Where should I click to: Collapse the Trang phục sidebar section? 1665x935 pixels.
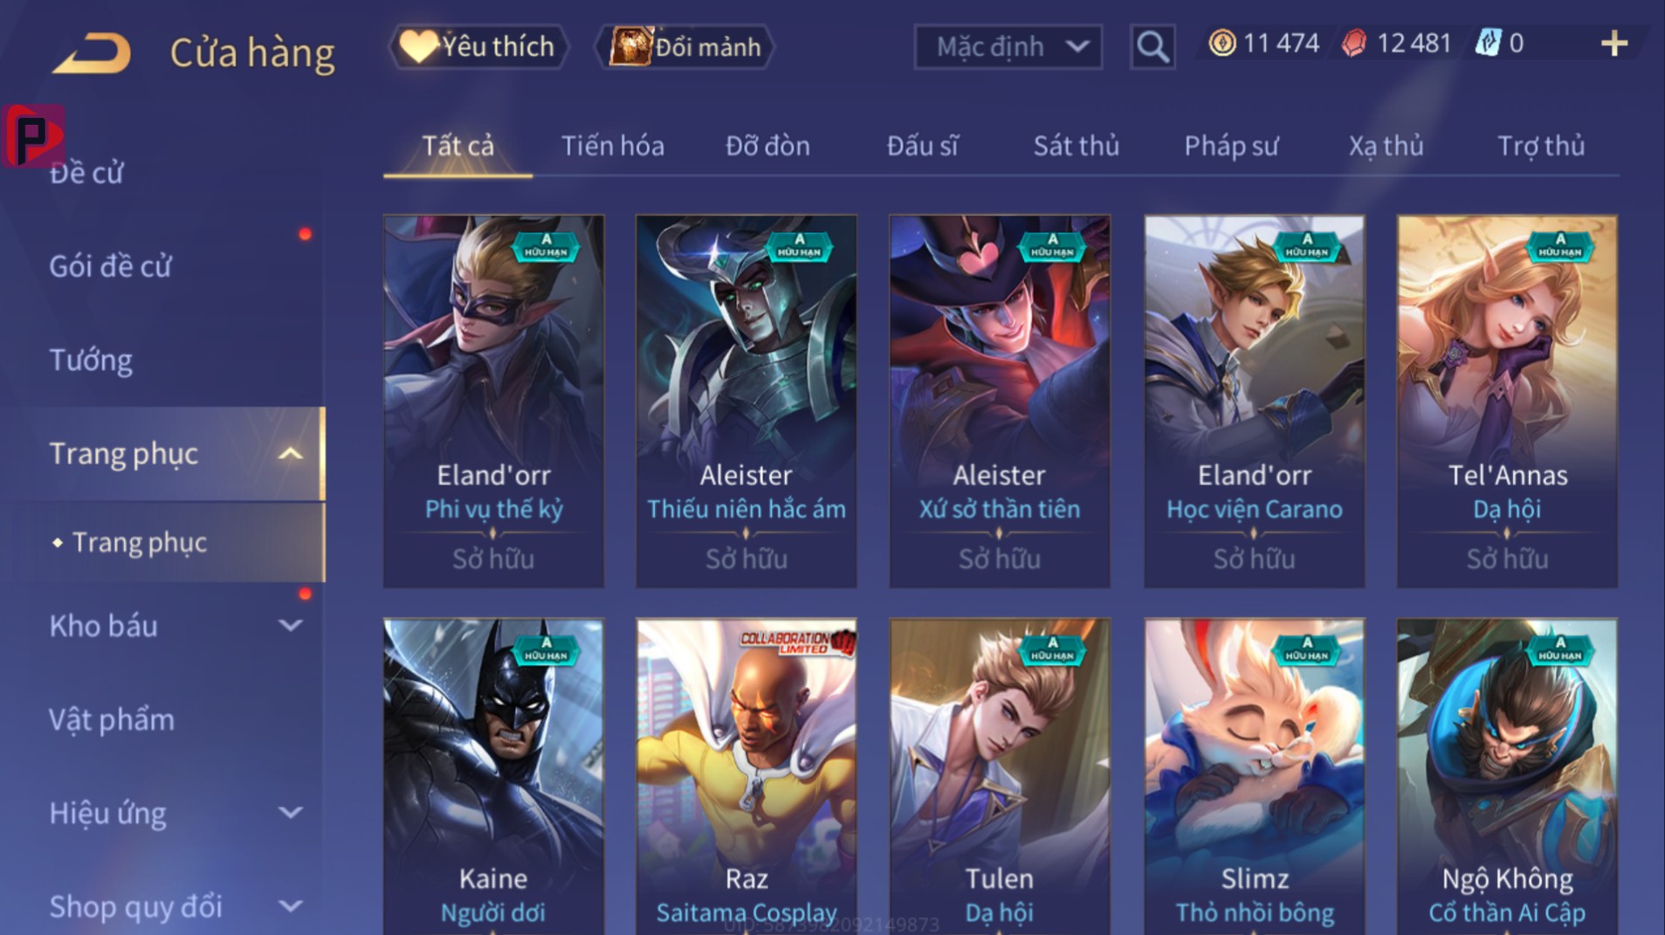click(x=290, y=454)
